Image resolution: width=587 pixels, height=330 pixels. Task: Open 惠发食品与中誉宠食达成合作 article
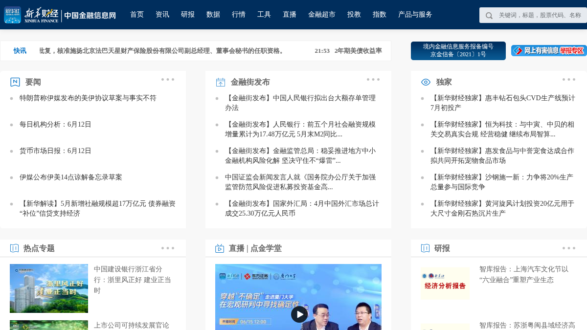point(502,156)
